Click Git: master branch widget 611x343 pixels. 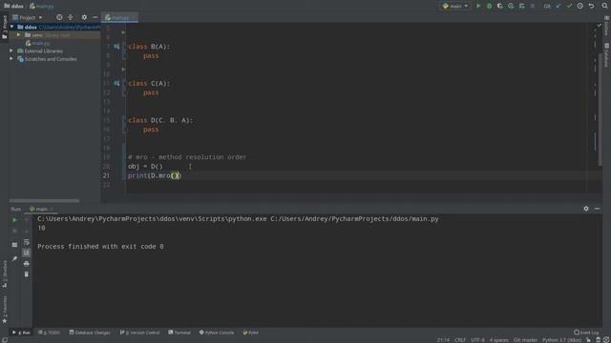coord(525,340)
